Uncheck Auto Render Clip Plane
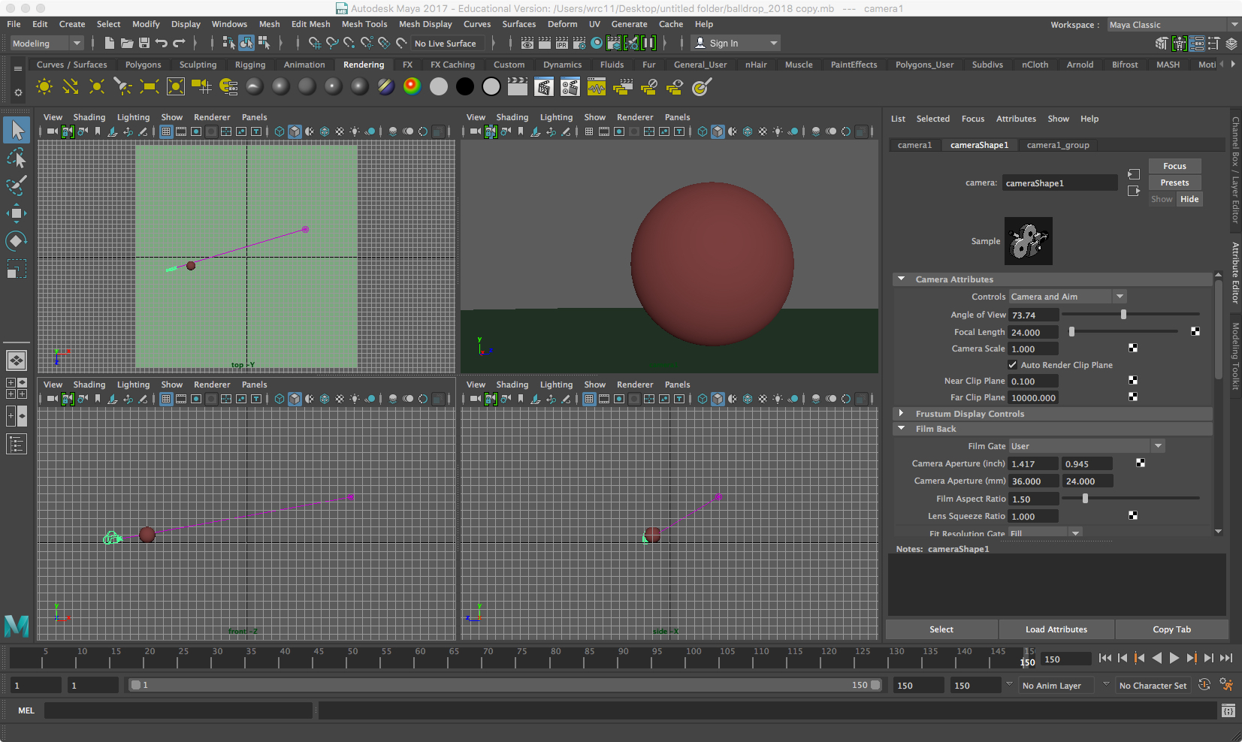Screen dimensions: 1242x742 click(x=1013, y=365)
